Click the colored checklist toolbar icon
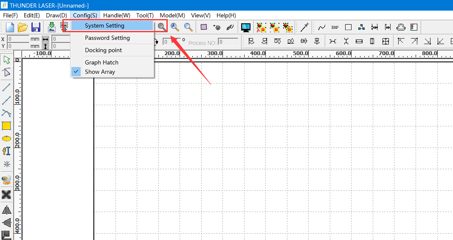Viewport: 453px width, 240px height. pyautogui.click(x=414, y=27)
